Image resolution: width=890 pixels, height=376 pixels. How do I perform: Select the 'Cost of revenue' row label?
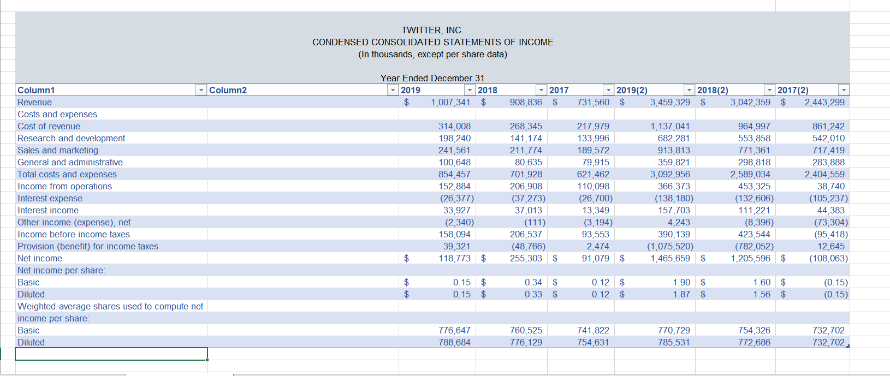[x=49, y=126]
